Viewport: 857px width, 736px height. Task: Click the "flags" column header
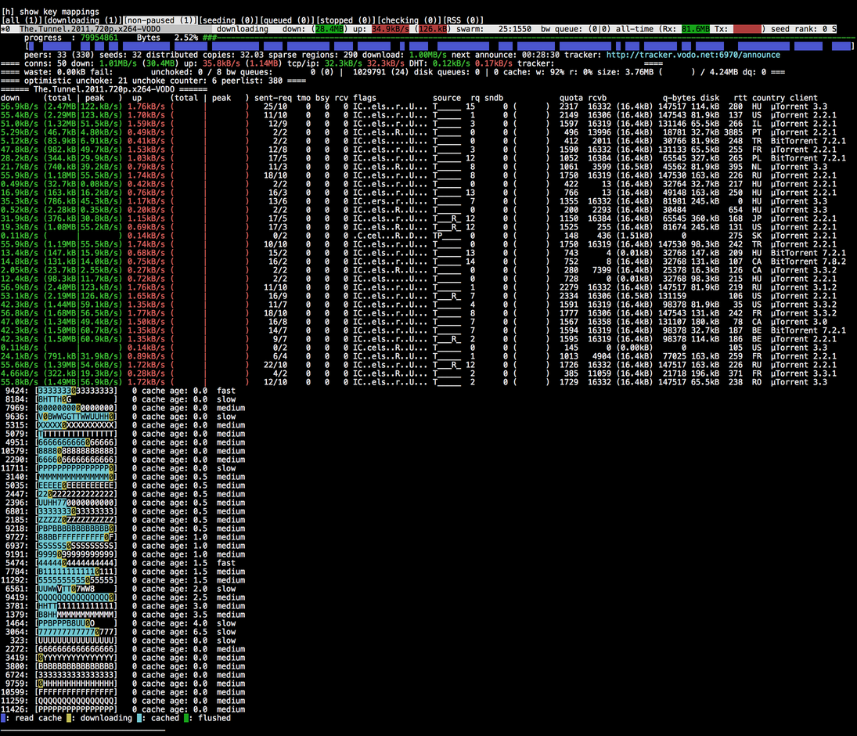click(x=365, y=98)
